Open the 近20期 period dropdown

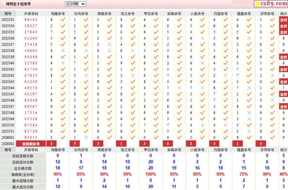click(75, 4)
